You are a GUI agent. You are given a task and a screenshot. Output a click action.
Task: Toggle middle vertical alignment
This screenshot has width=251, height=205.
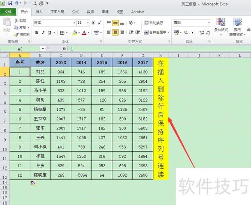115,23
